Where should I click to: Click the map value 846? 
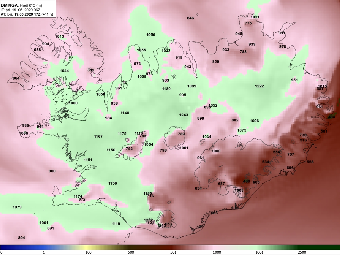tap(190, 18)
